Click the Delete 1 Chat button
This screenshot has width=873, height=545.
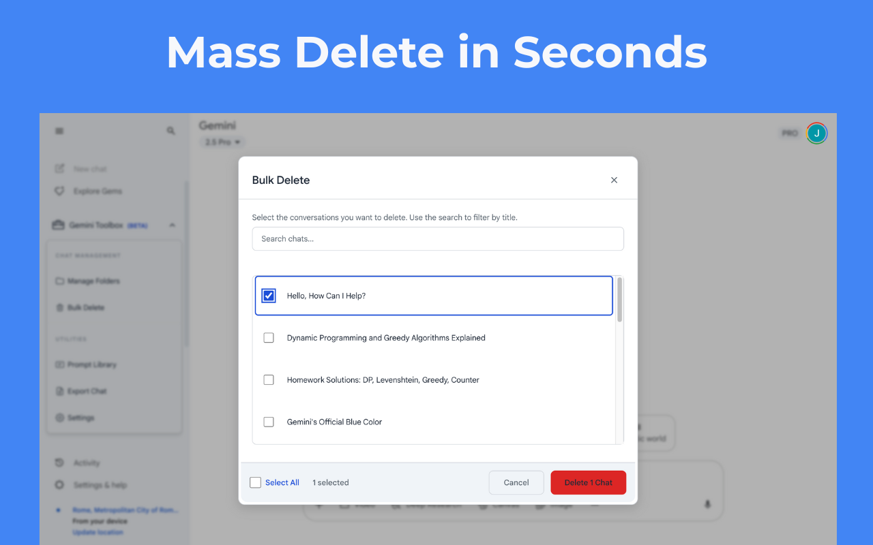tap(588, 482)
